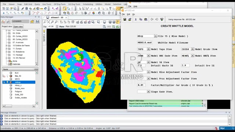Click the funnel filter icon in main toolbar

coord(110,8)
